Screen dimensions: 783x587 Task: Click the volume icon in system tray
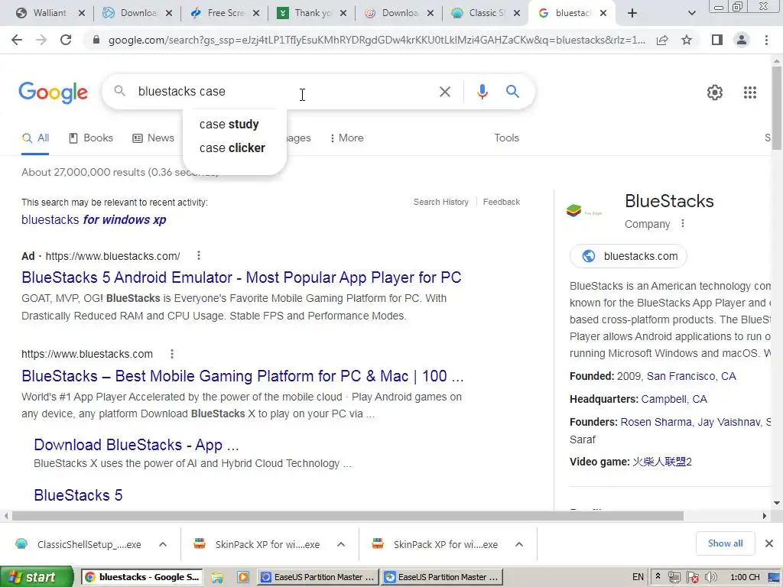[711, 577]
